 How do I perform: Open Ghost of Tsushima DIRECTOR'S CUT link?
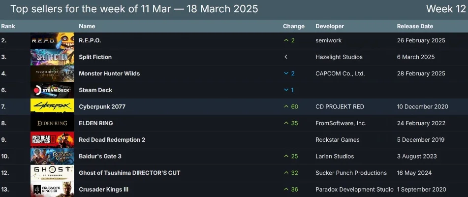pyautogui.click(x=129, y=173)
